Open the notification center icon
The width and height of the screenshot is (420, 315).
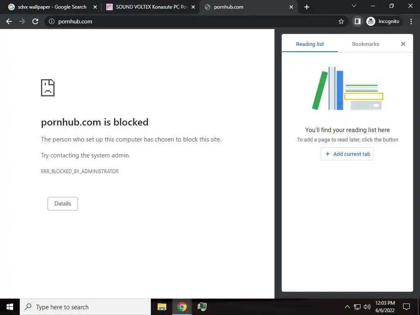click(x=406, y=307)
